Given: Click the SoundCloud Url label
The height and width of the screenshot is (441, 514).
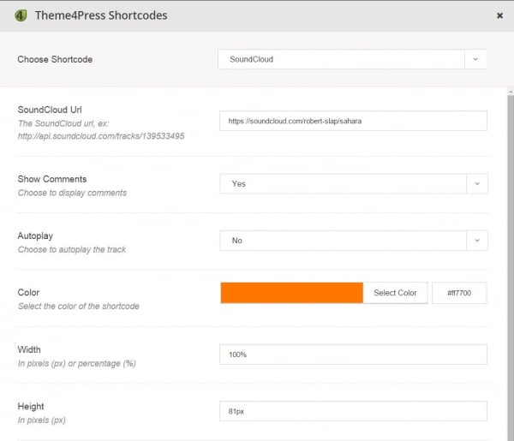Looking at the screenshot, I should click(x=50, y=110).
